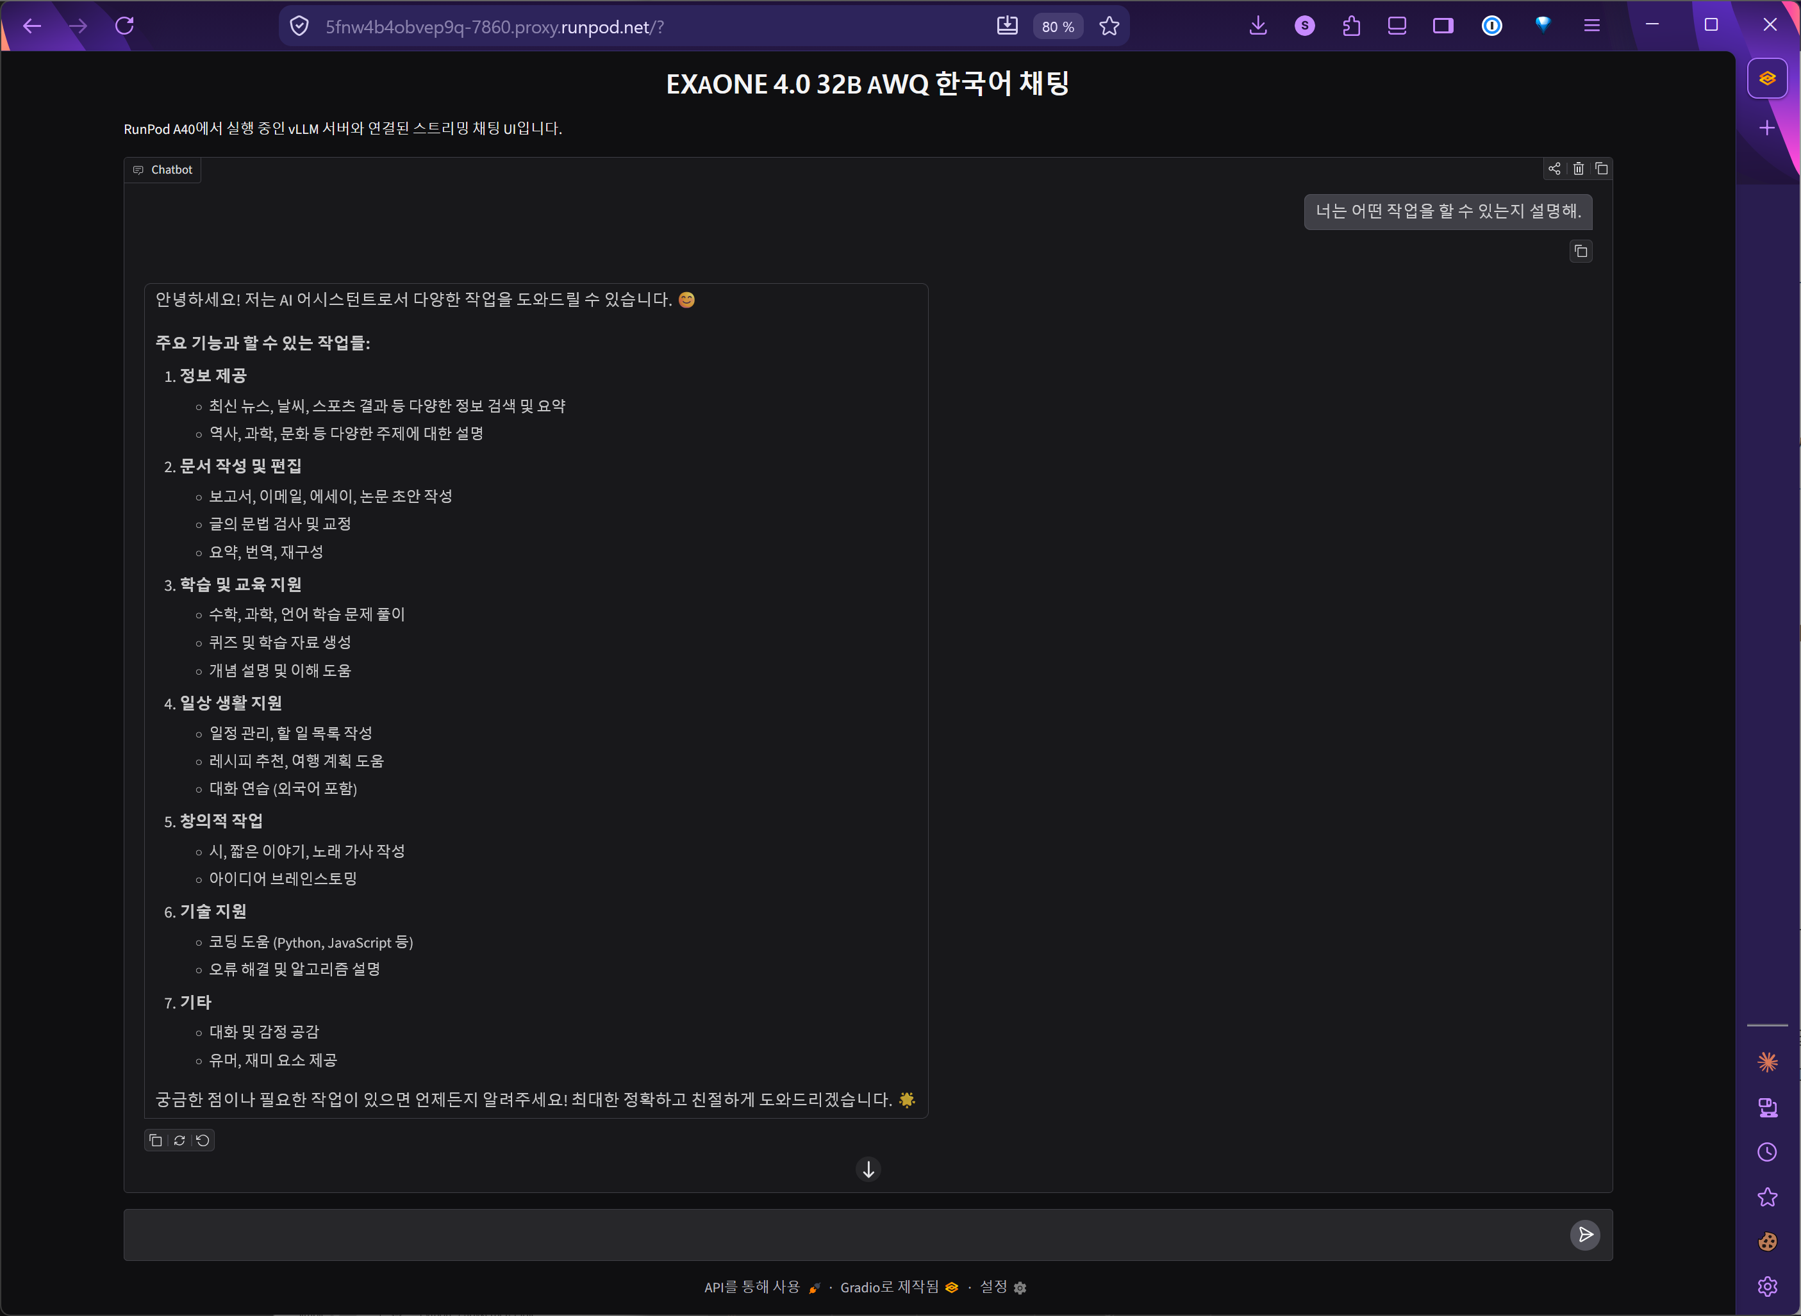Viewport: 1801px width, 1316px height.
Task: Open the Gradio로 제작됨 link
Action: pos(899,1287)
